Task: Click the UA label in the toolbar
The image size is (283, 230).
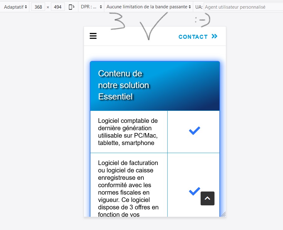Action: click(198, 7)
